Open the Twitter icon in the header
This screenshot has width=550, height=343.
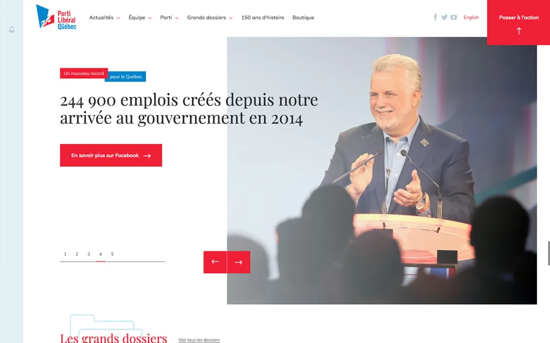tap(444, 17)
